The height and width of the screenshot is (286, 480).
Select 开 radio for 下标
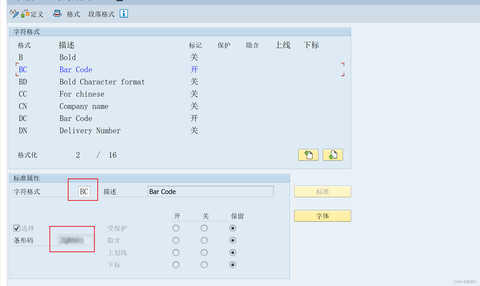point(176,265)
